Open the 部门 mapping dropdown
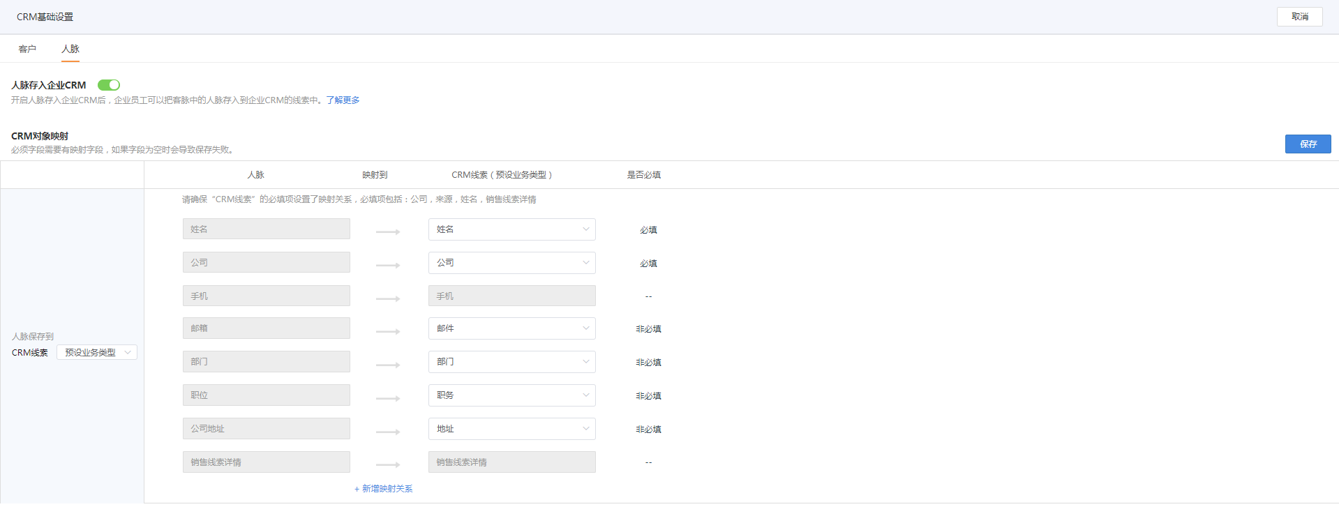Viewport: 1339px width, 516px height. click(511, 362)
